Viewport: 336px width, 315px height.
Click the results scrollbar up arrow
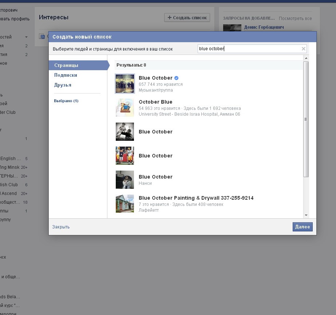[x=306, y=58]
